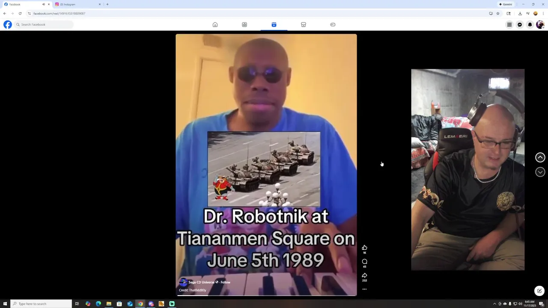Open the Gemini button in Chrome
The height and width of the screenshot is (308, 548).
506,4
